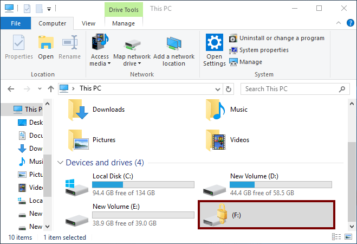
Task: Select the Drive Tools contextual tab
Action: click(124, 10)
